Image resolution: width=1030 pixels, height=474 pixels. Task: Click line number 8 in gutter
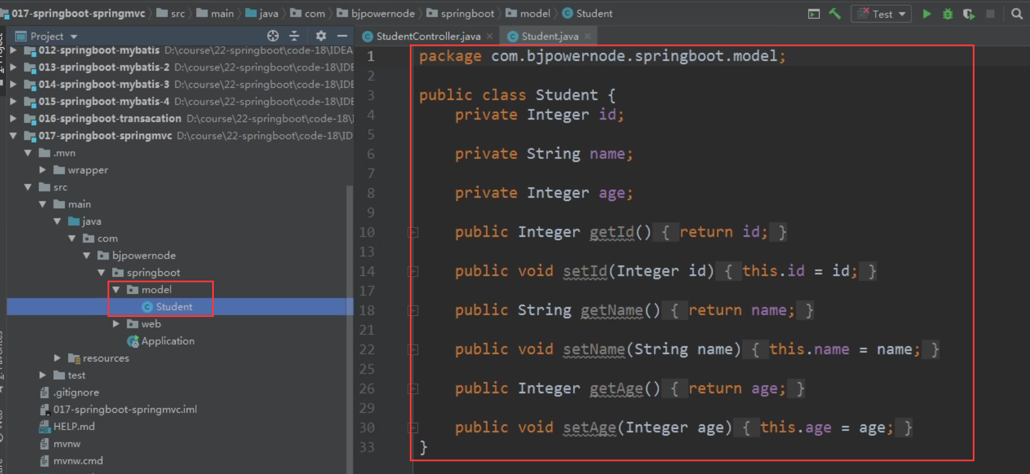click(370, 193)
